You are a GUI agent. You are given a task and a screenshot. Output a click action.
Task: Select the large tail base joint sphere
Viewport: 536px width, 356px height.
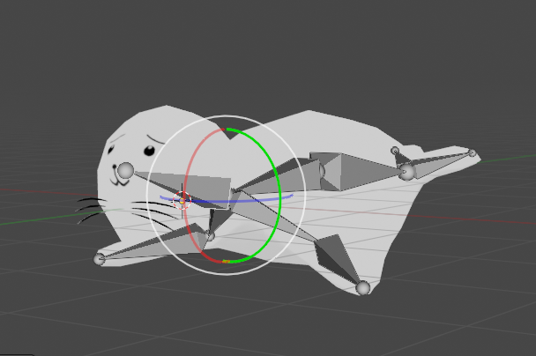(x=407, y=172)
